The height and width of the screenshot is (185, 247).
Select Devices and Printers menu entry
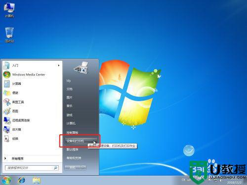coord(81,141)
